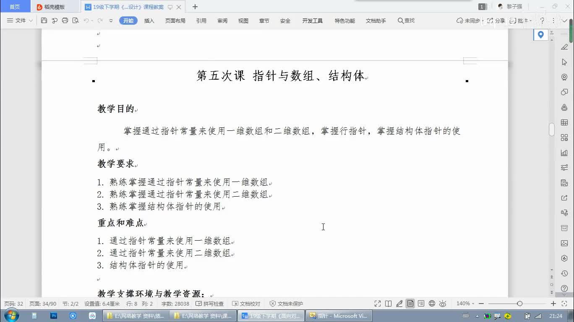
Task: Expand the 文件 menu dropdown arrow
Action: [x=31, y=21]
